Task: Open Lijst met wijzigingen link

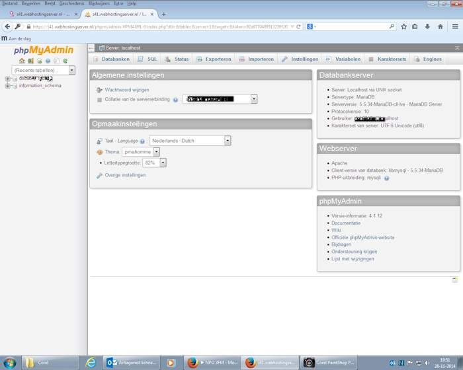Action: pos(353,259)
